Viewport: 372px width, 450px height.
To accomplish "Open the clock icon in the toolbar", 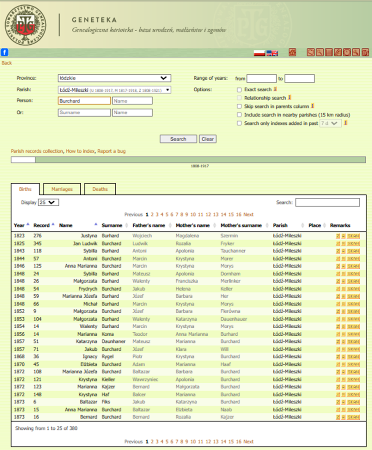I will (x=347, y=53).
